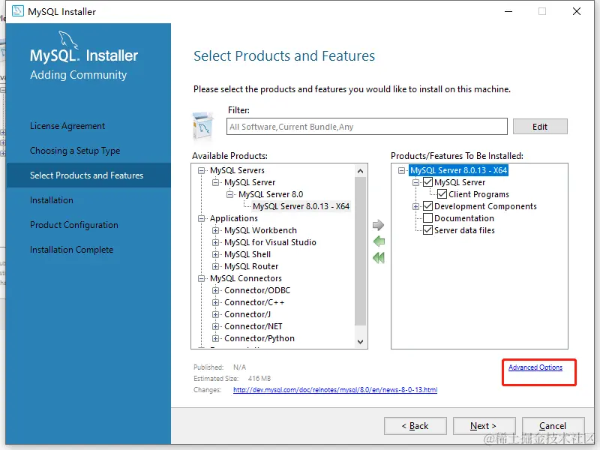Click the Available Products scroll down arrow
This screenshot has width=600, height=450.
(360, 342)
